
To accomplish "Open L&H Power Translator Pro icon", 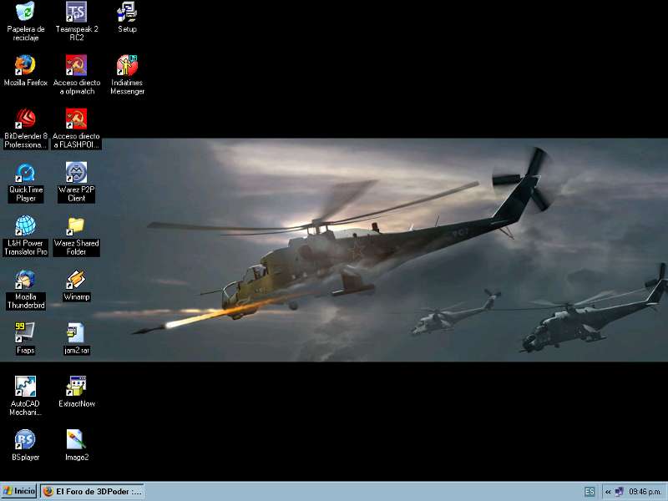I will coord(26,225).
